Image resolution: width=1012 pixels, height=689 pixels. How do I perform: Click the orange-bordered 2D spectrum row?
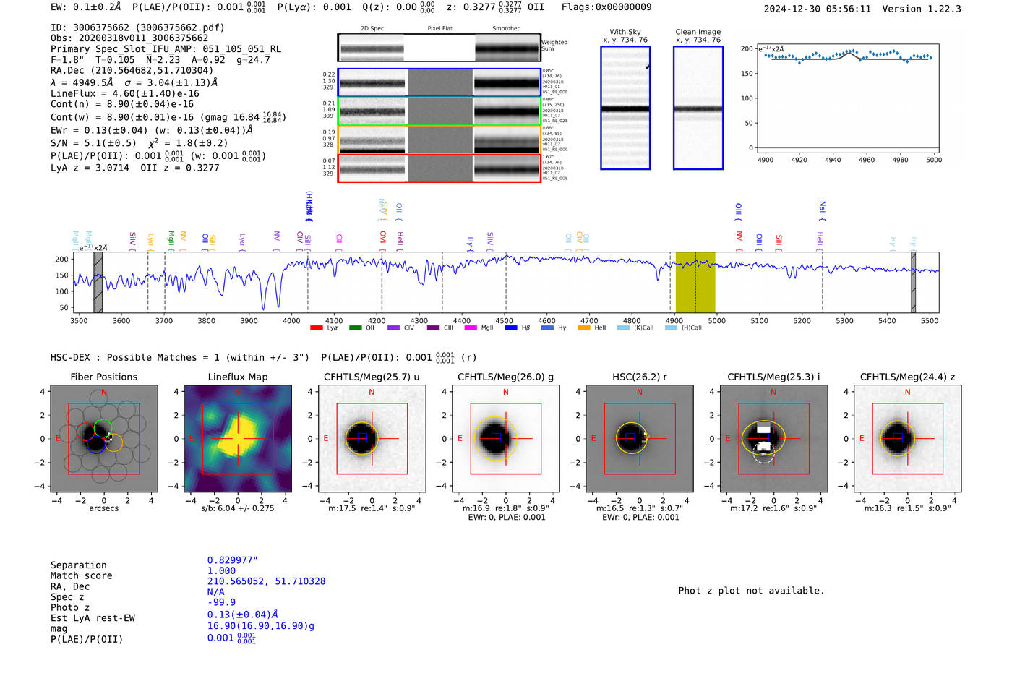click(x=439, y=140)
